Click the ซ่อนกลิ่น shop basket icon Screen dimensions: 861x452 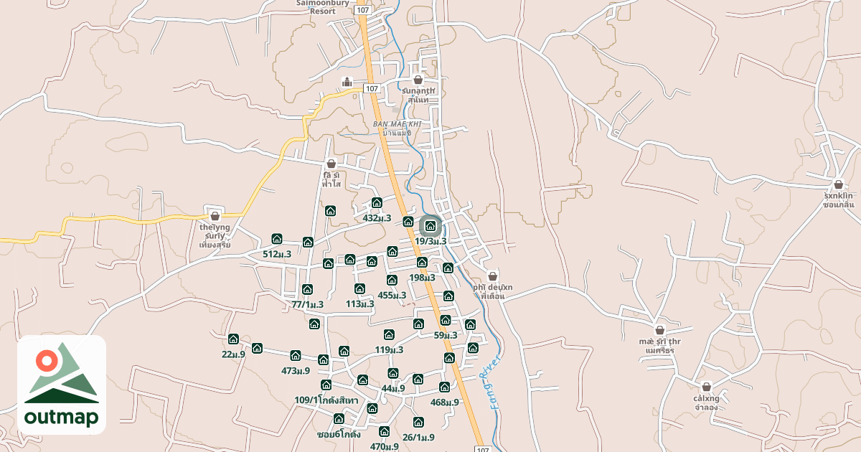click(839, 184)
